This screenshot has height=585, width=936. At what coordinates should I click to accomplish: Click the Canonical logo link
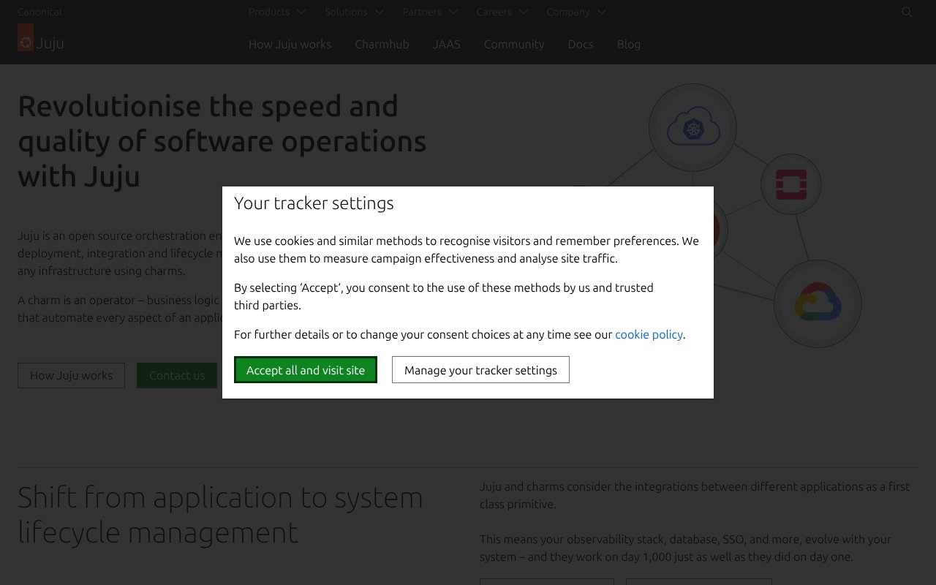39,12
